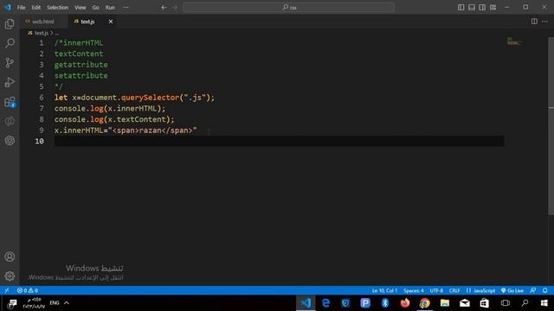The width and height of the screenshot is (554, 311).
Task: Click the Split Editor Right icon
Action: (534, 22)
